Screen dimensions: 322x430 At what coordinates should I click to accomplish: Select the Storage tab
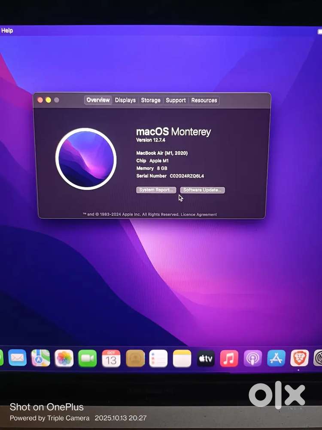(151, 100)
